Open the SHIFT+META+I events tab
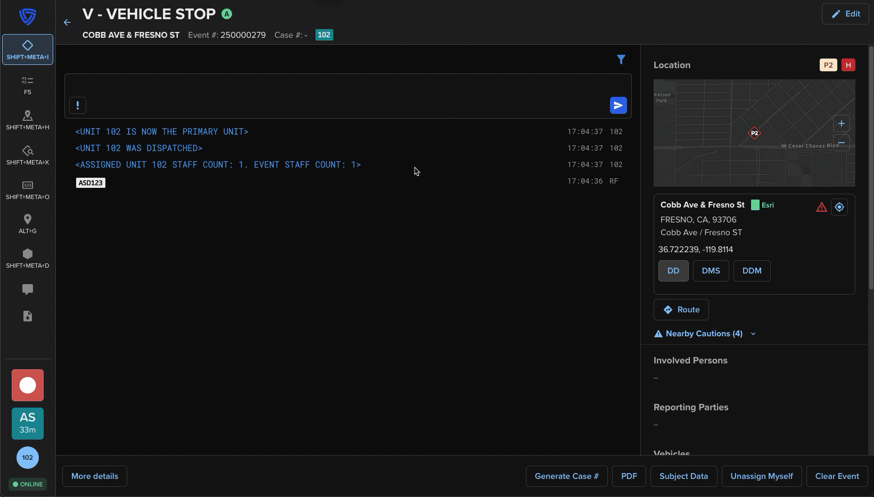 (x=28, y=49)
